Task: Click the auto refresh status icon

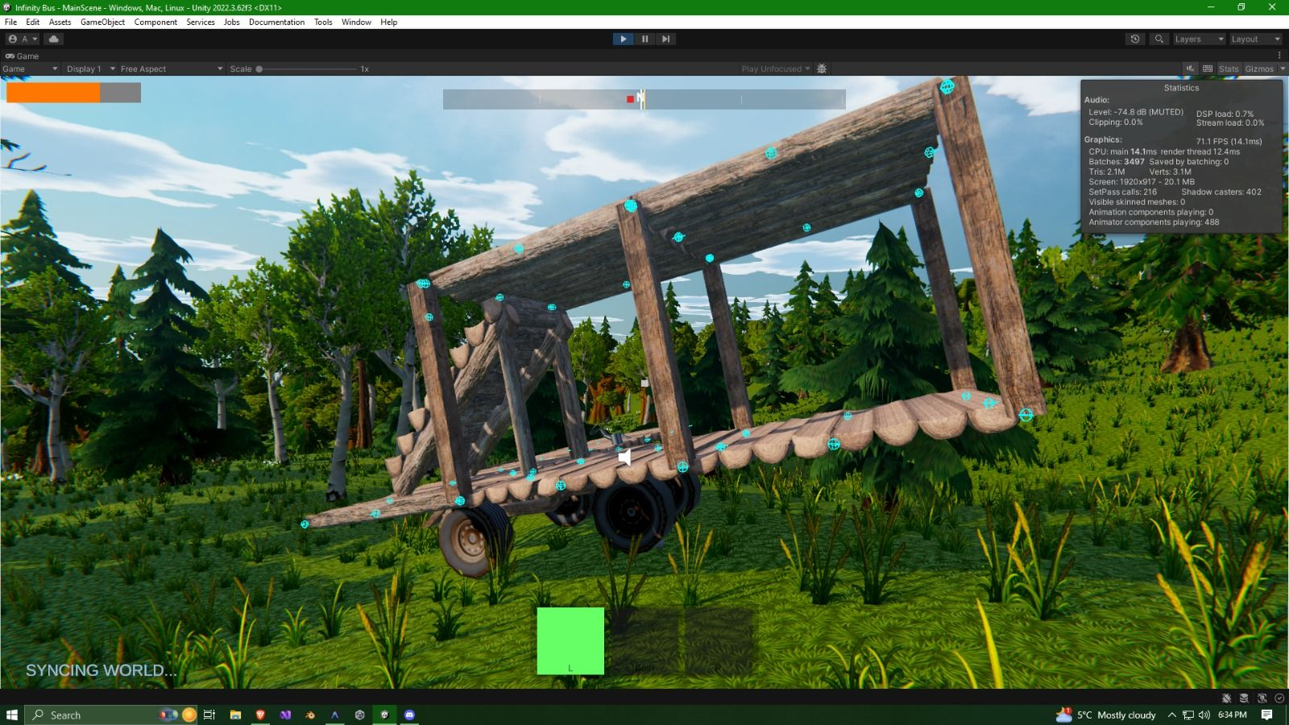Action: (x=1262, y=698)
